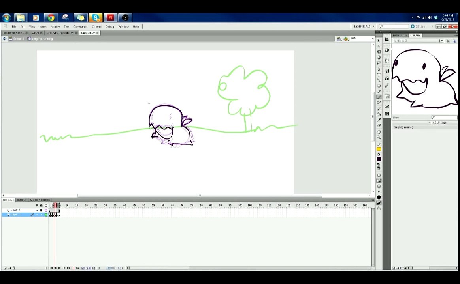The height and width of the screenshot is (284, 460).
Task: Toggle Layer 2 outline square
Action: (46, 210)
